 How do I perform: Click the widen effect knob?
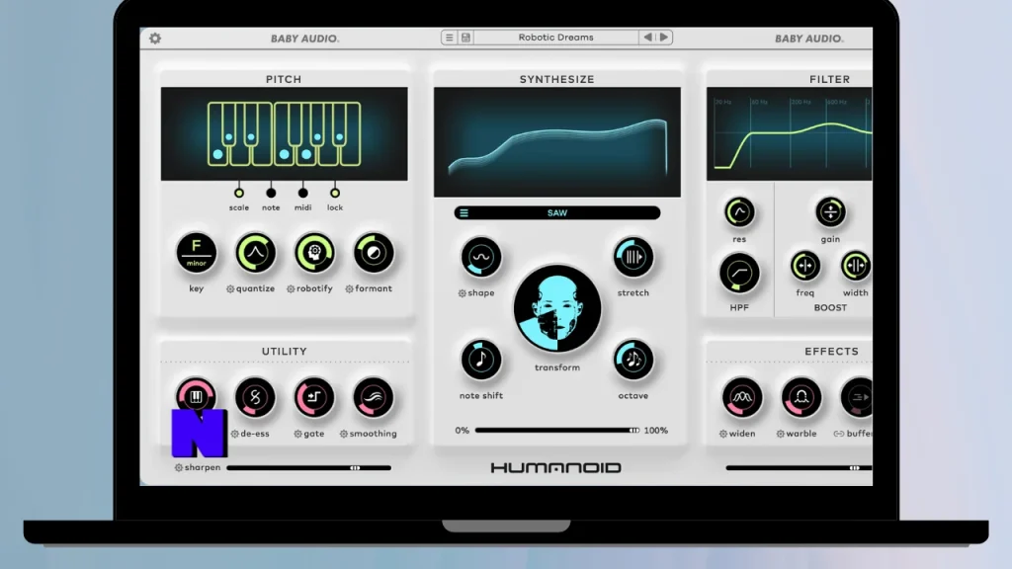click(742, 397)
